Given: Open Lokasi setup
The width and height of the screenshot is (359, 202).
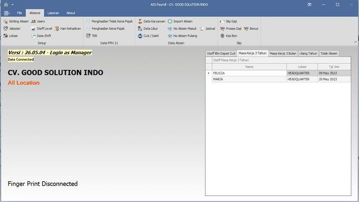Looking at the screenshot, I should coord(11,36).
